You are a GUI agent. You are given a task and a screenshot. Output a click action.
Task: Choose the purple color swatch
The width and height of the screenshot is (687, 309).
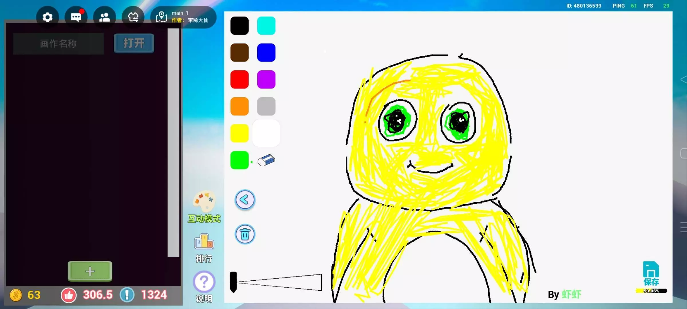[266, 80]
